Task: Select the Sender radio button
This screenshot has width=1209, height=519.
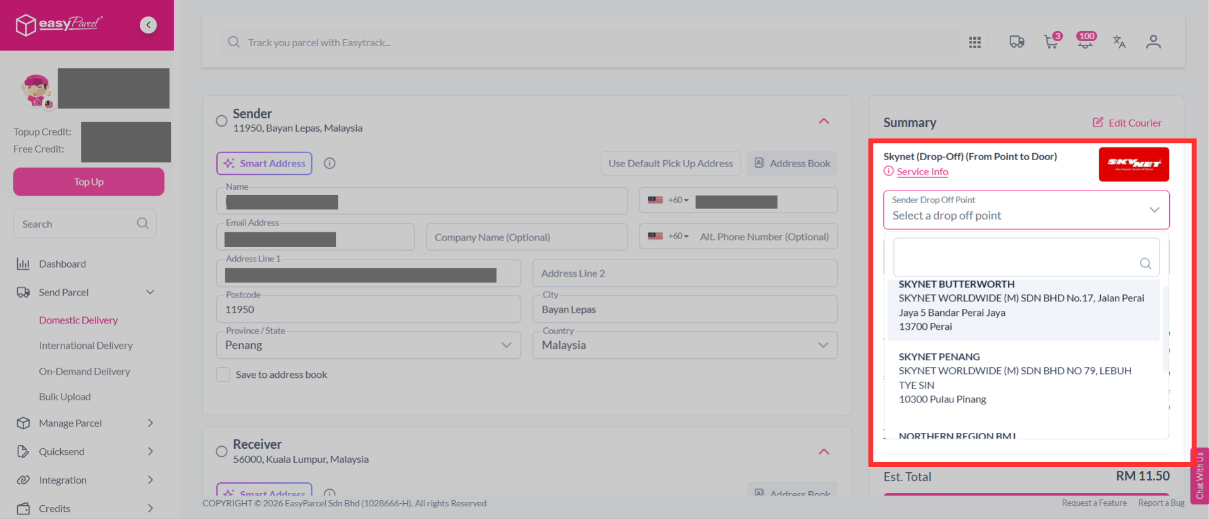Action: tap(221, 121)
